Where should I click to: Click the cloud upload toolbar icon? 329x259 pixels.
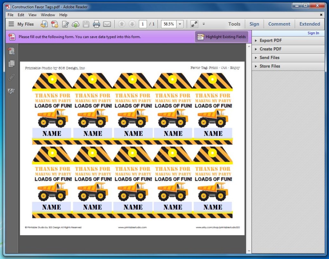[x=76, y=24]
